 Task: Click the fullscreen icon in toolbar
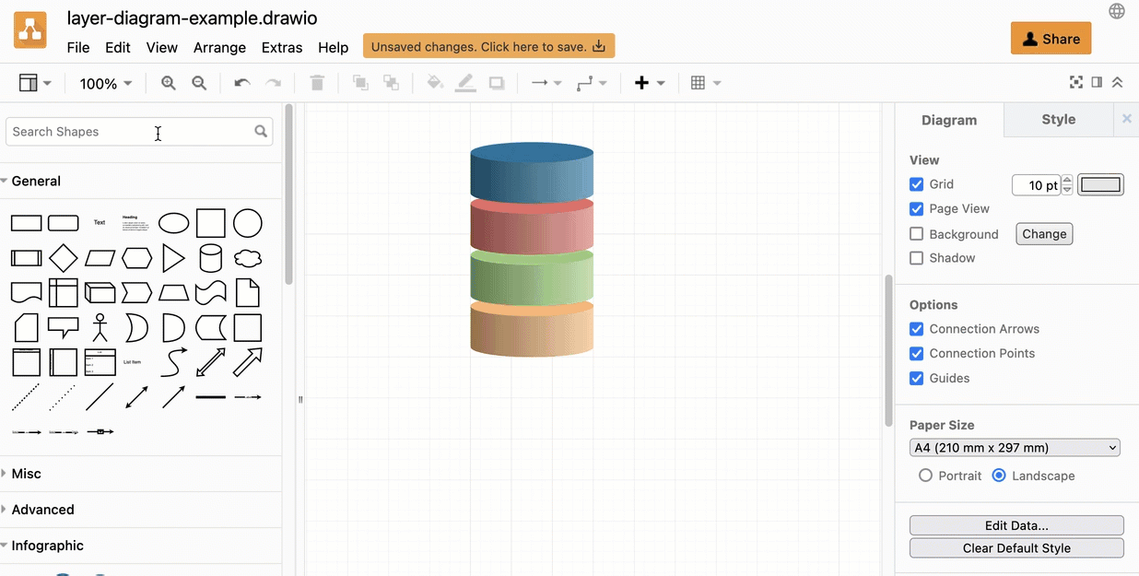tap(1075, 83)
